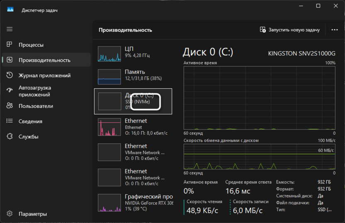Click the Активное время disk graph
The image size is (345, 223).
[260, 98]
